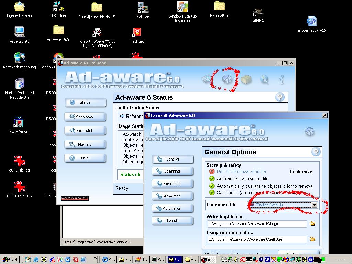Browse folder for Write log-files path

point(312,223)
